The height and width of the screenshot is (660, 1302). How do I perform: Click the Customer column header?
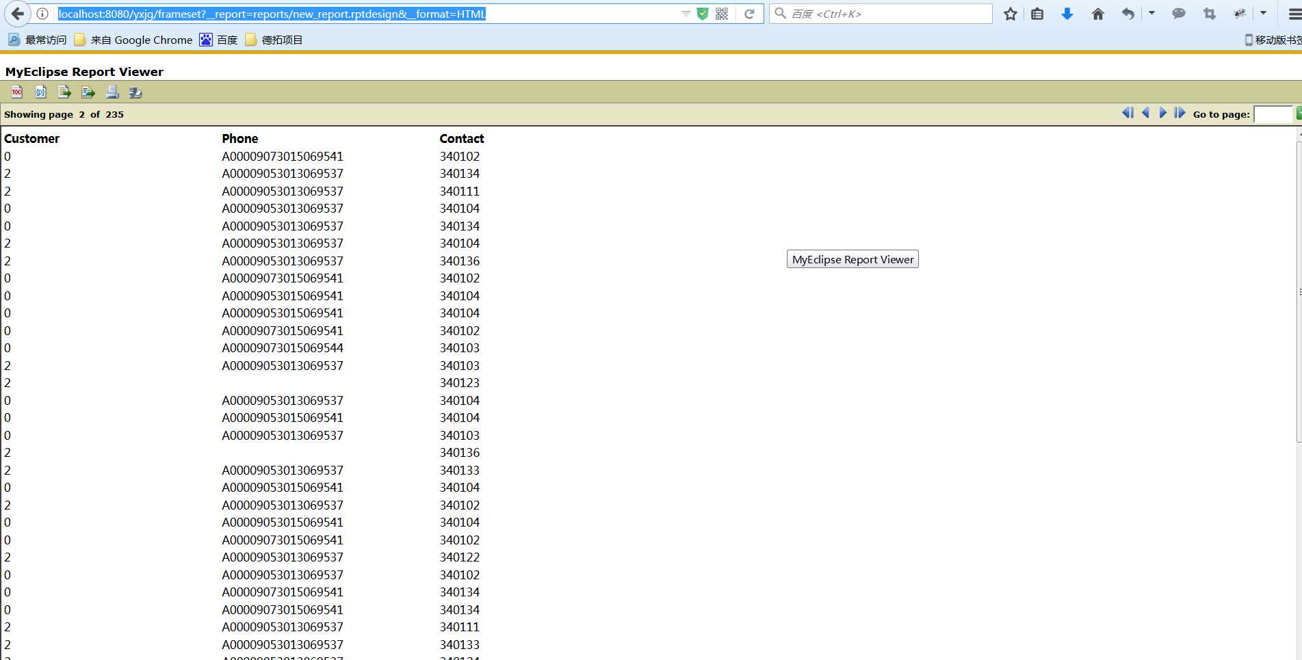[31, 138]
